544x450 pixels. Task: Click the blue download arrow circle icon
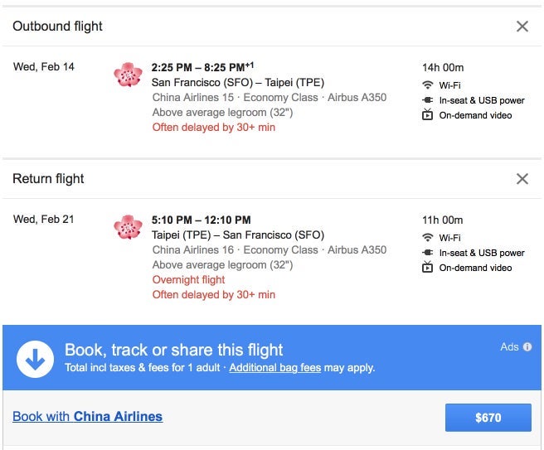[x=35, y=357]
